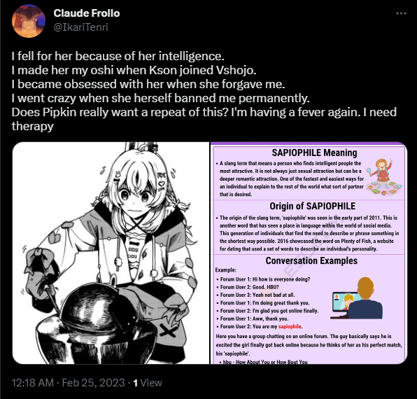This screenshot has width=417, height=399.
Task: Click the display name Claude Frollo
Action: click(87, 13)
